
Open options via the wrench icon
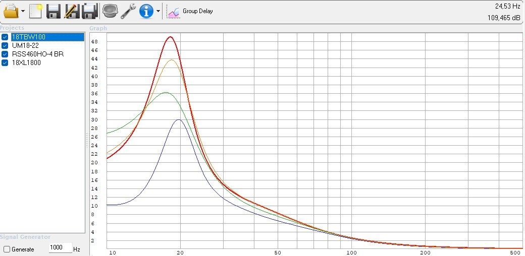tap(128, 11)
